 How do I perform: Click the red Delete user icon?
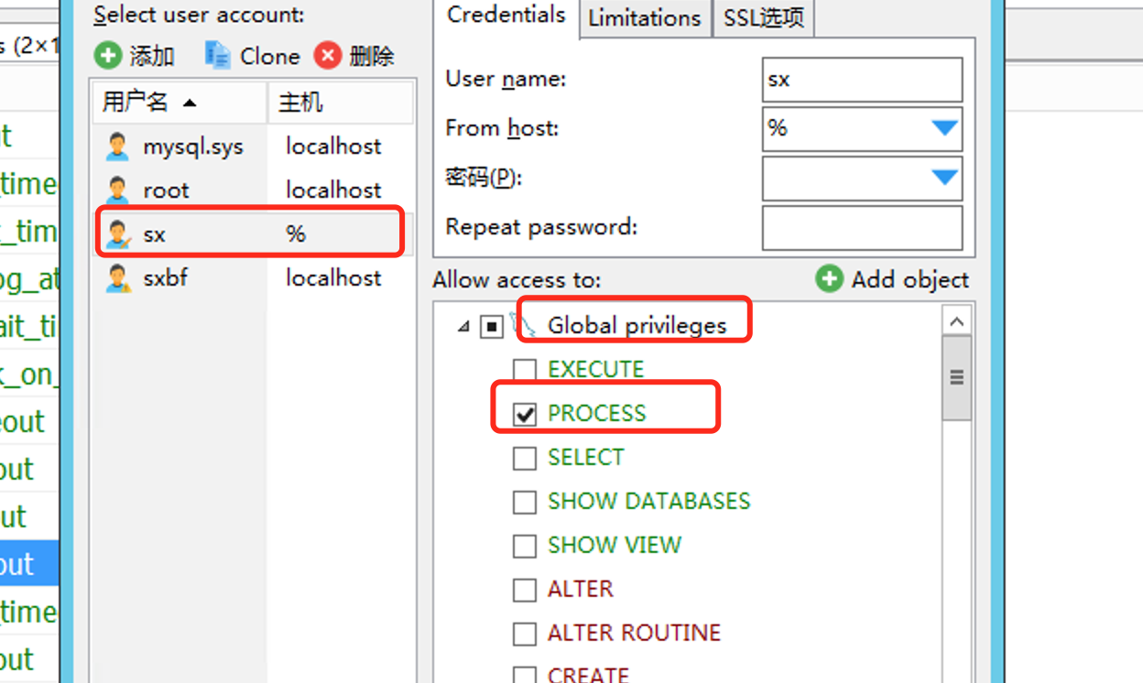click(x=327, y=56)
